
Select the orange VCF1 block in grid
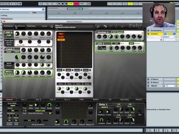point(61,40)
